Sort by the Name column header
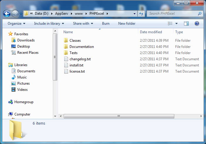This screenshot has width=206, height=144. pyautogui.click(x=68, y=32)
